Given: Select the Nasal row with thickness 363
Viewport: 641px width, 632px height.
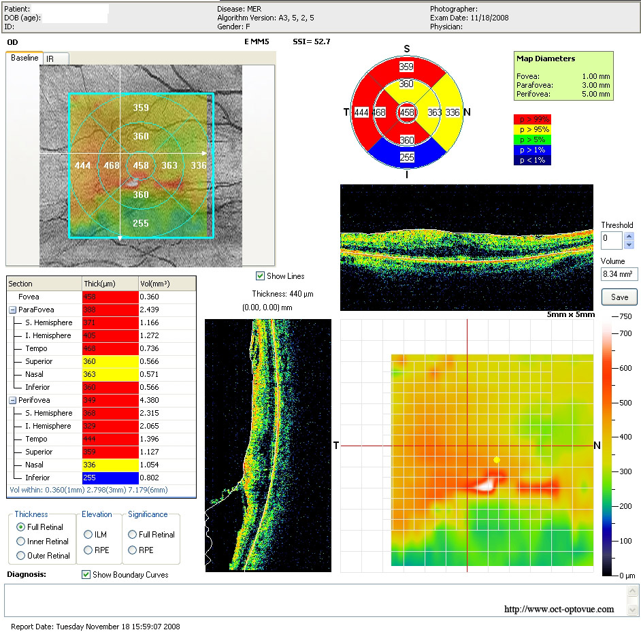Looking at the screenshot, I should (x=101, y=374).
